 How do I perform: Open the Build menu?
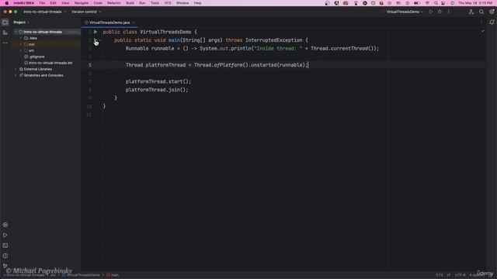(130, 3)
